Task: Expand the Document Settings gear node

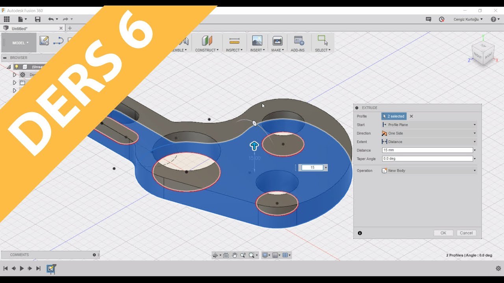Action: point(15,75)
